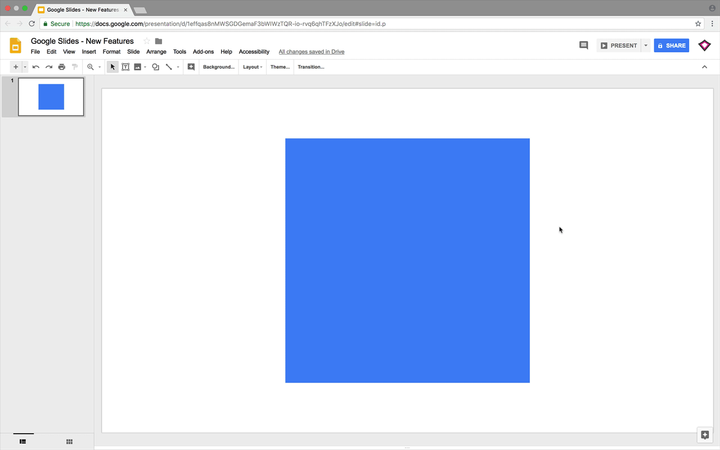Click the blue SHARE button

(x=672, y=46)
